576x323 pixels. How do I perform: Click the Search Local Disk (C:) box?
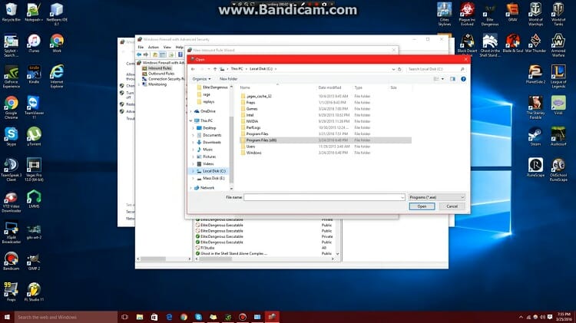pyautogui.click(x=436, y=69)
